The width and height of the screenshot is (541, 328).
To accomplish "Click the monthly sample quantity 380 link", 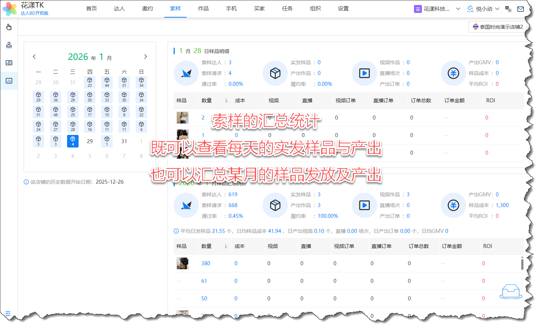I will pos(206,263).
